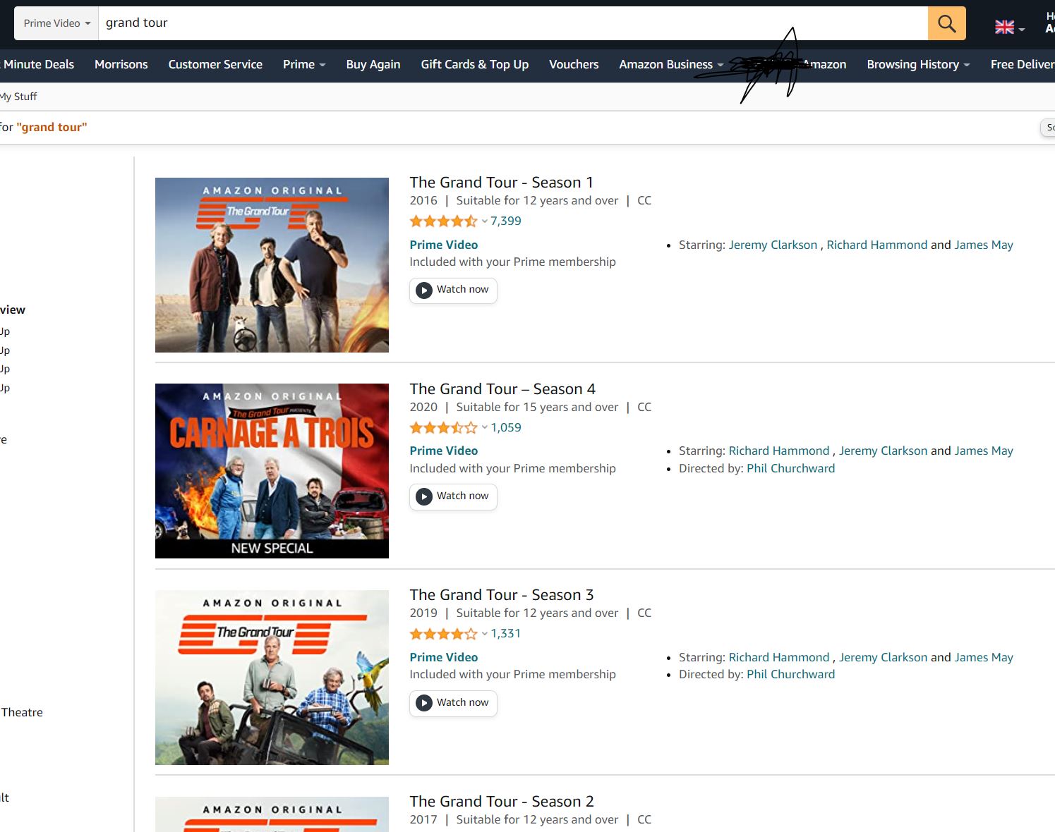
Task: Click play icon for Season 4 Watch now
Action: click(424, 497)
